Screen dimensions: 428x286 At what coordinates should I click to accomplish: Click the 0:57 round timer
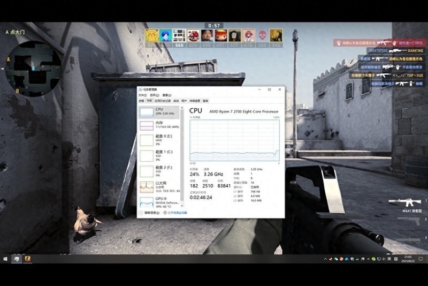(x=214, y=26)
